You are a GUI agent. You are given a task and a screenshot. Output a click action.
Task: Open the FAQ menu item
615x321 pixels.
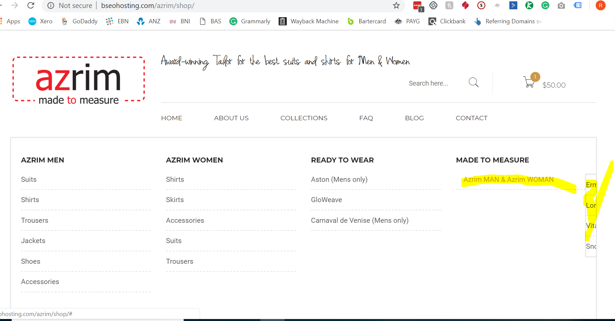pyautogui.click(x=366, y=118)
